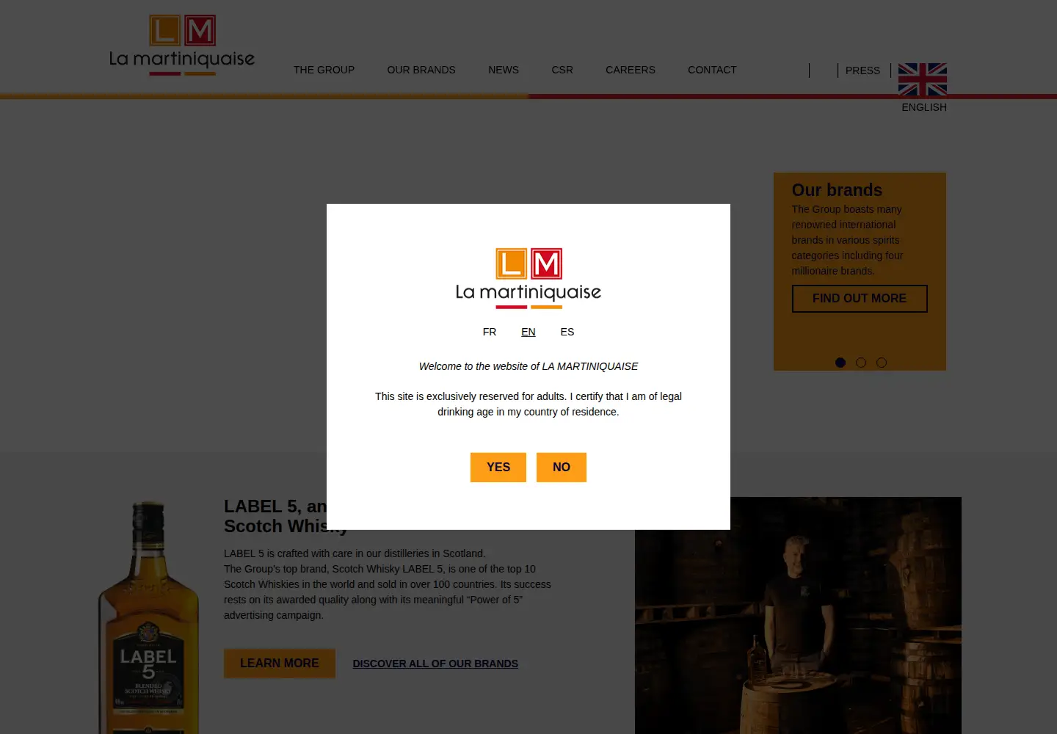Open the OUR BRANDS menu
1057x734 pixels.
(x=421, y=70)
